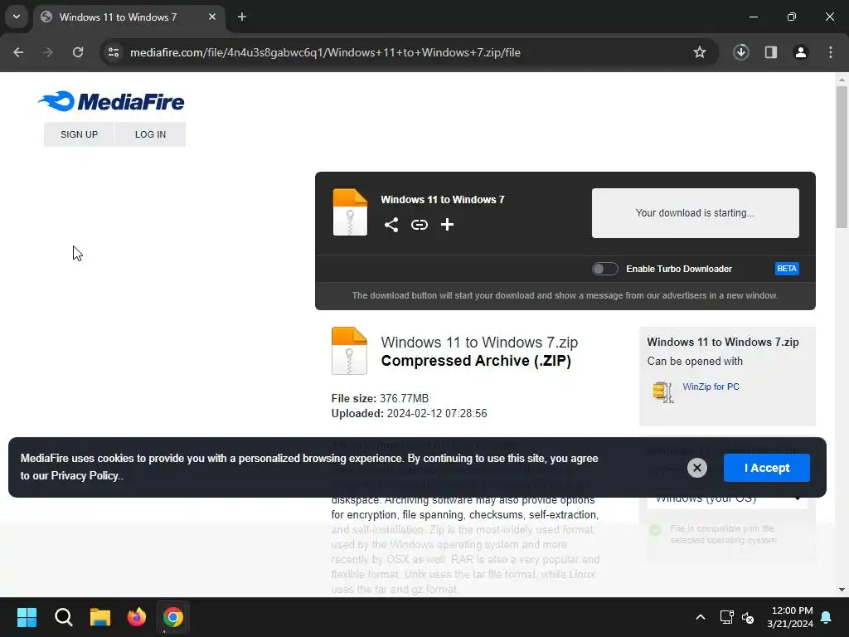Open File Explorer from taskbar
849x637 pixels.
tap(100, 617)
